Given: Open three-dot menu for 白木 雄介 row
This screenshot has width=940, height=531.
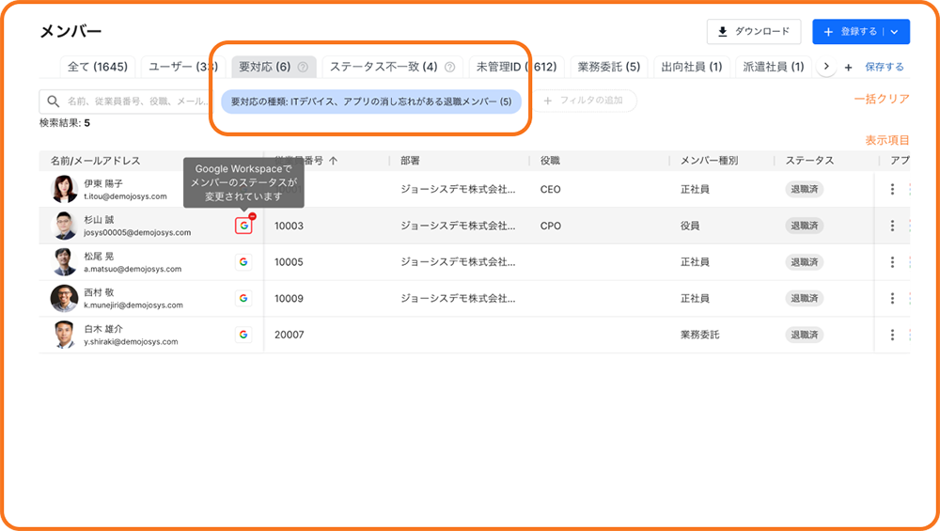Looking at the screenshot, I should [892, 334].
